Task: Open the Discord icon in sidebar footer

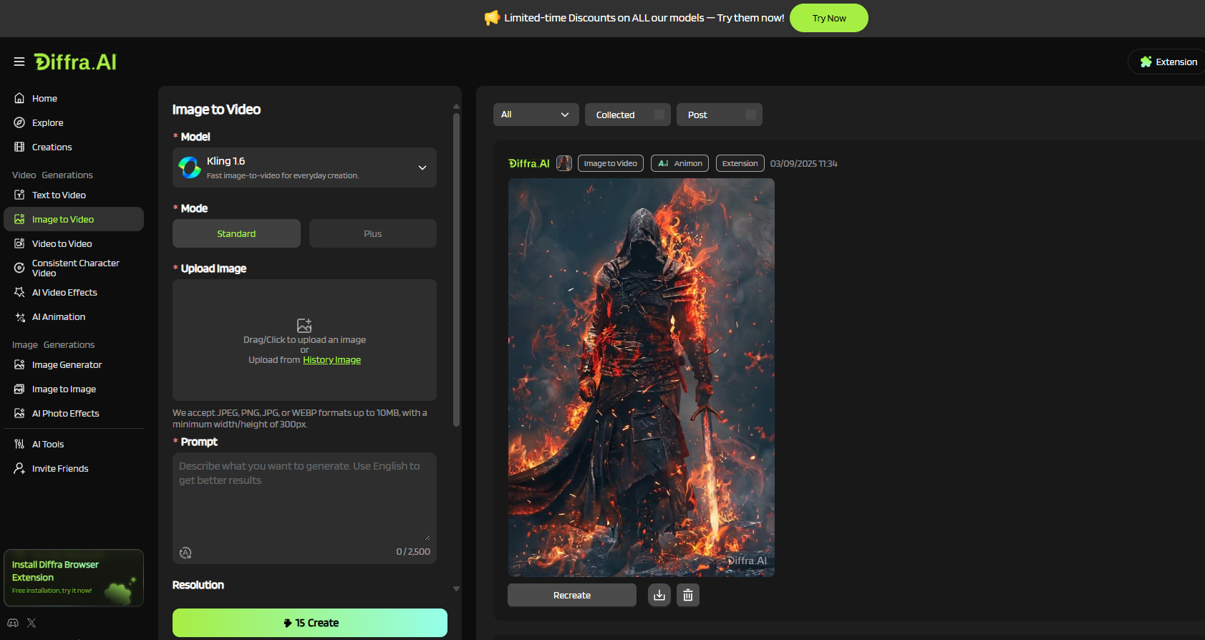Action: pos(13,623)
